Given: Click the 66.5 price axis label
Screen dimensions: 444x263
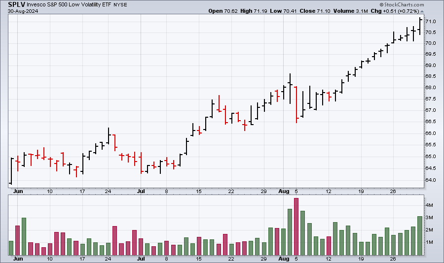Looking at the screenshot, I should point(430,122).
